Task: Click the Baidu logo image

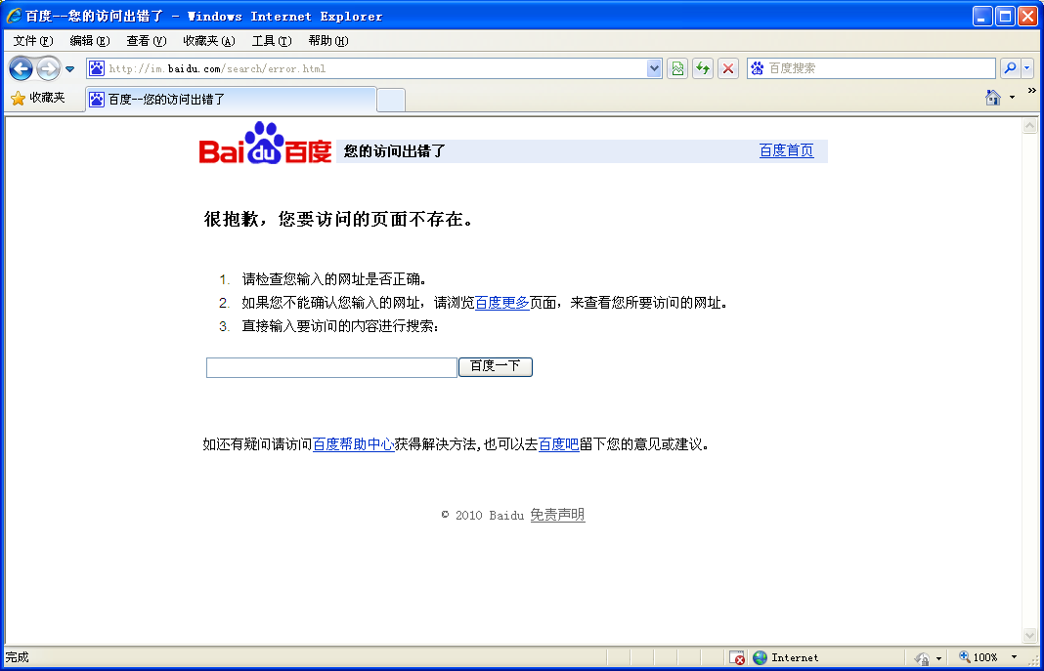Action: (x=265, y=143)
